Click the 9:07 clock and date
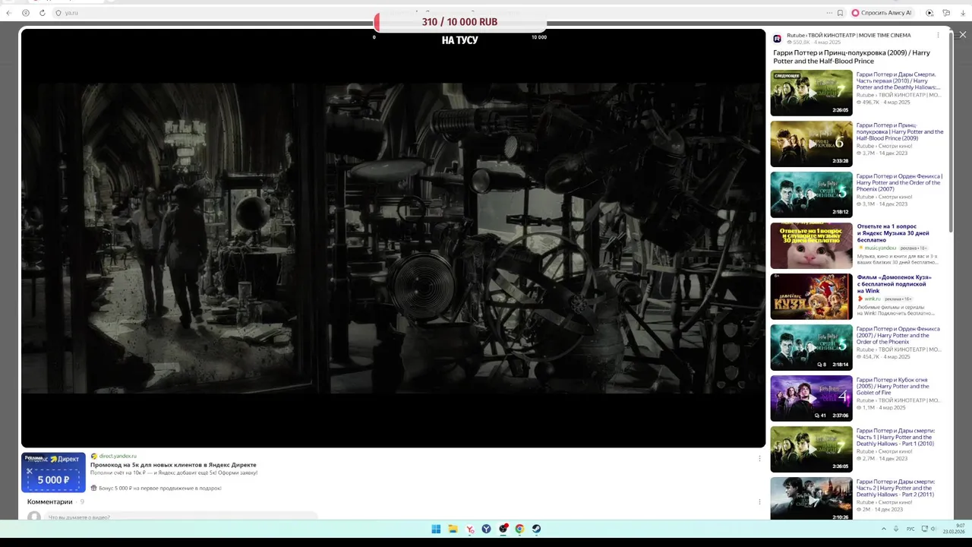Image resolution: width=972 pixels, height=547 pixels. tap(955, 529)
